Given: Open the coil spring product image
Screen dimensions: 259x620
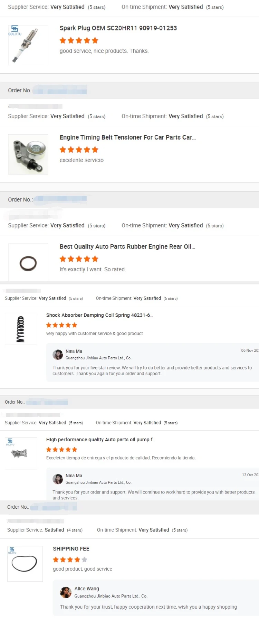Looking at the screenshot, I should [x=21, y=329].
